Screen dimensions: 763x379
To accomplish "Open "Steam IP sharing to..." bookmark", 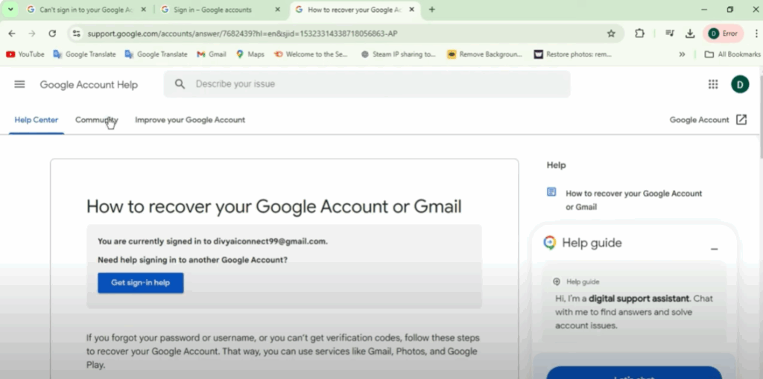I will pos(399,54).
